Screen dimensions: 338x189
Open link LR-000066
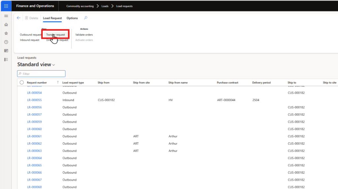point(34,172)
